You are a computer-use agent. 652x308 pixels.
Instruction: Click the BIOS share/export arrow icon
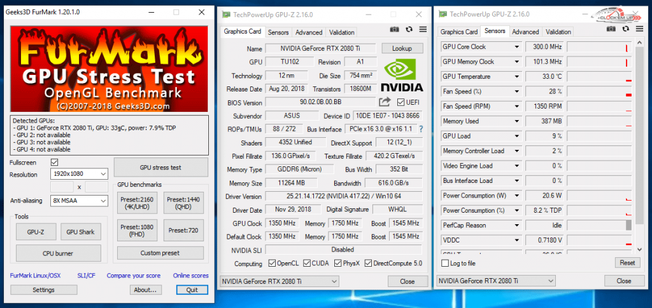(x=385, y=102)
